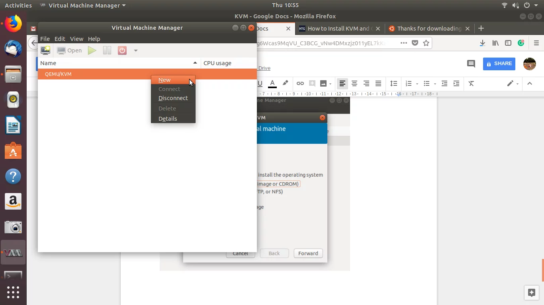Toggle the Firefox sidebar icon
This screenshot has height=305, width=544.
[508, 43]
